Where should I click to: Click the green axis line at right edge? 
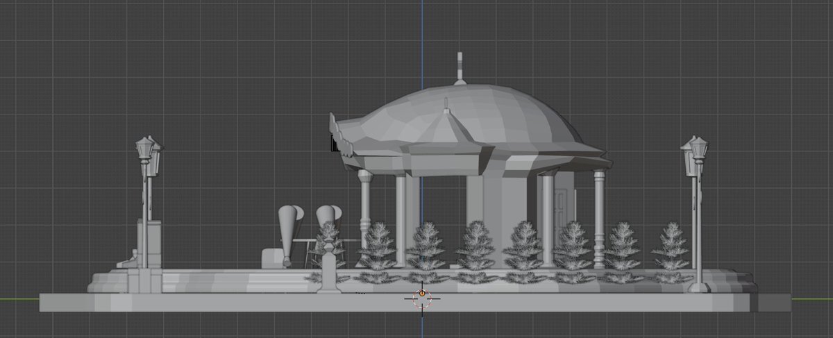812,300
